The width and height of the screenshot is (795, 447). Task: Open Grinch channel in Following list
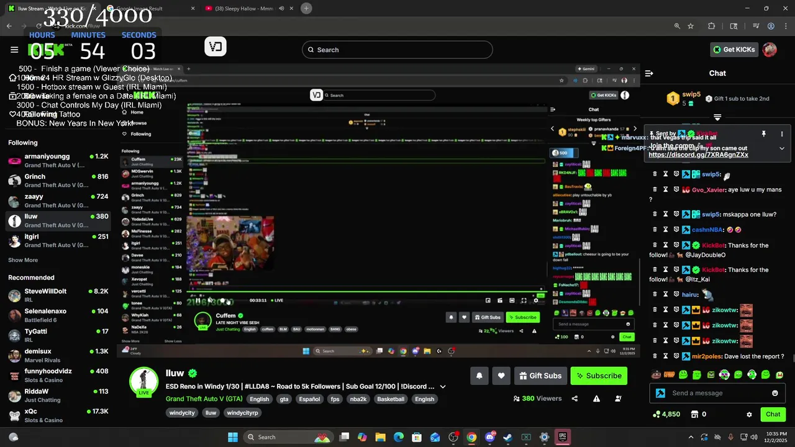click(58, 180)
